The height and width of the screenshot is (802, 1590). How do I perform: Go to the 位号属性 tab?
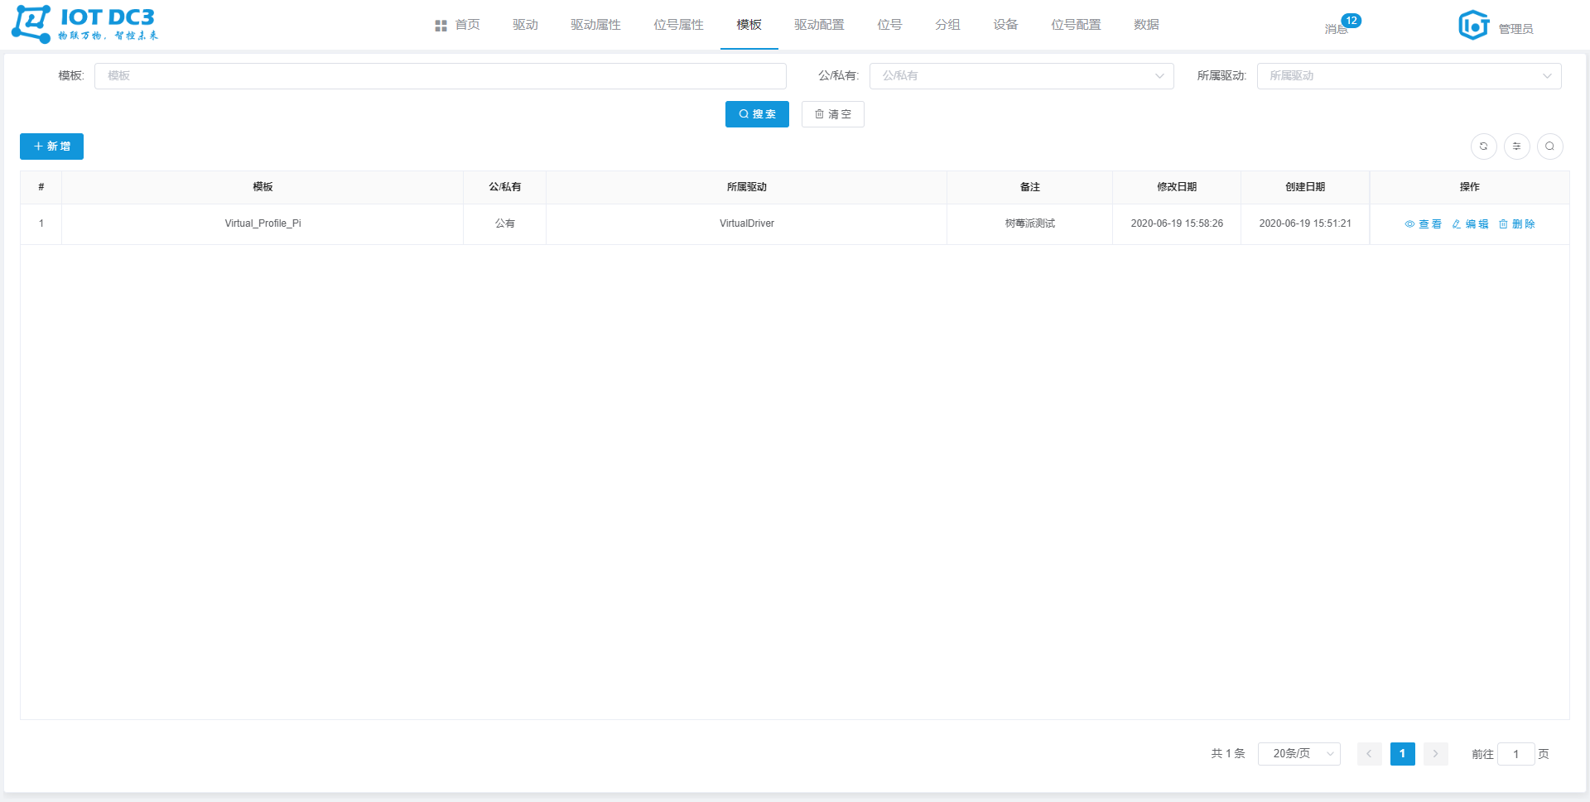click(x=678, y=25)
